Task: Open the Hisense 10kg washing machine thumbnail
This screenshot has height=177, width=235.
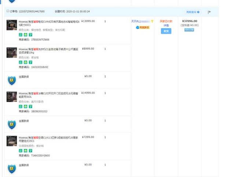Action: 12,53
